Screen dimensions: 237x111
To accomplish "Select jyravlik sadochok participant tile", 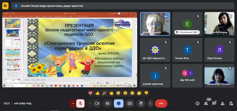I will point(155,76).
